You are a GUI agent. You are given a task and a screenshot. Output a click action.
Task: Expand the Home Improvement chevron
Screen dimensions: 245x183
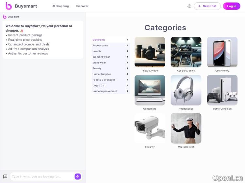(x=127, y=91)
